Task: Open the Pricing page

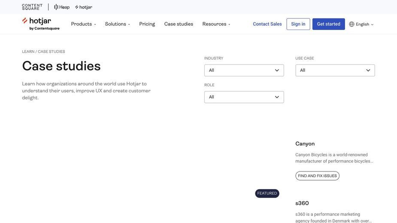Action: [147, 24]
